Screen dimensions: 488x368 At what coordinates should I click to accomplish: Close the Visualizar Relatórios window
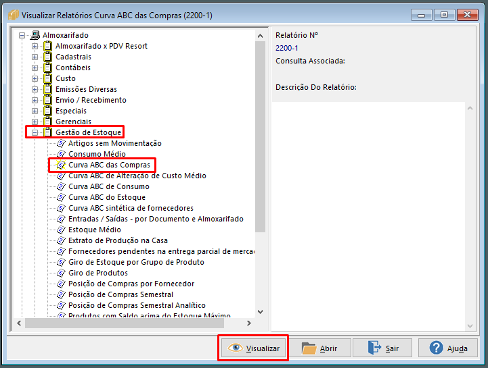click(467, 15)
